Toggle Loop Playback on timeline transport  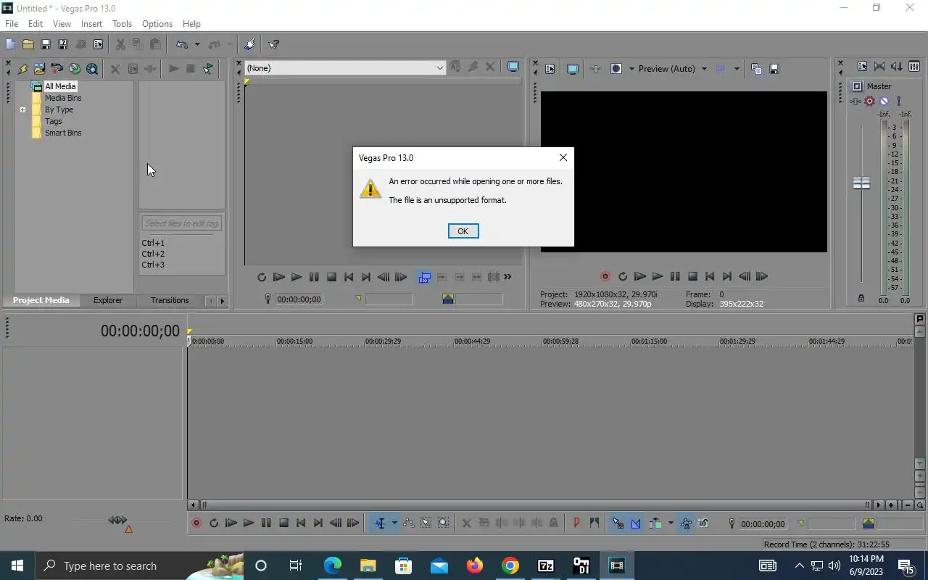pos(214,523)
